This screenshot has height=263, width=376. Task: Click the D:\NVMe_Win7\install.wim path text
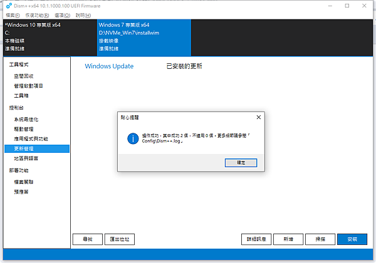click(129, 33)
